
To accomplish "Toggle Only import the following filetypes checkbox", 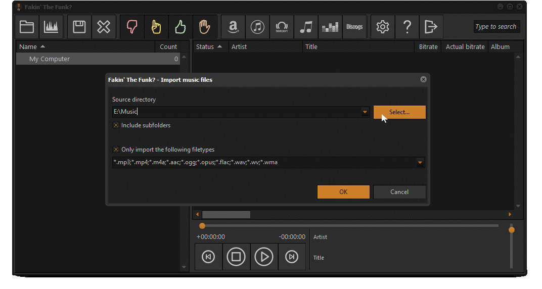I will 116,150.
